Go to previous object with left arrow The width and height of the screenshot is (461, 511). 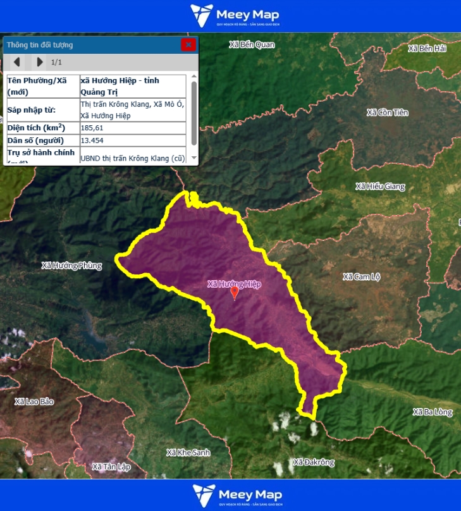[x=17, y=62]
